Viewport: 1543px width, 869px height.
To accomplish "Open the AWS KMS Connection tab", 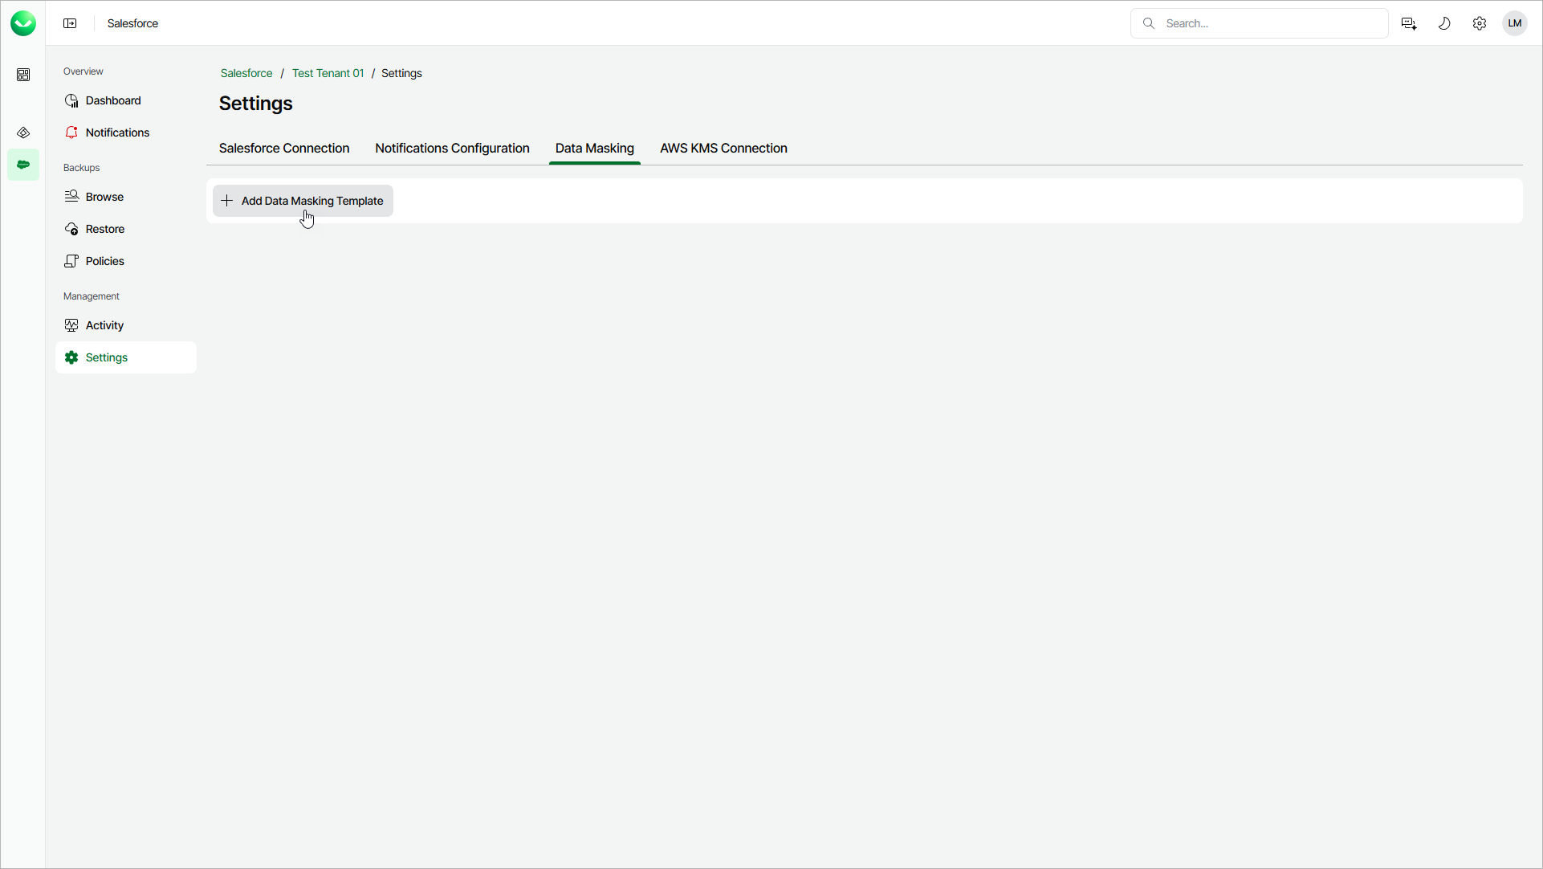I will (723, 149).
